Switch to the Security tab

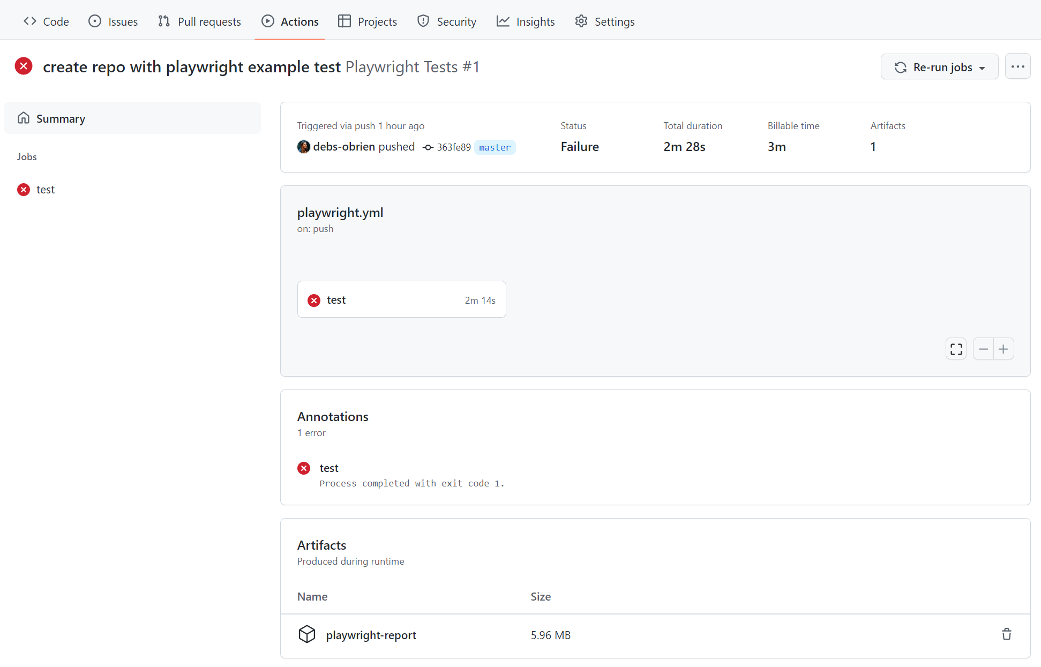pos(447,21)
